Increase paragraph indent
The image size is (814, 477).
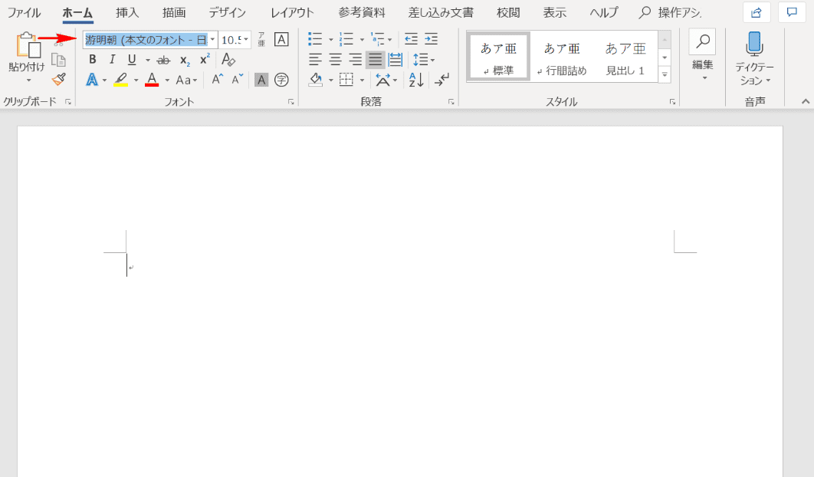(x=432, y=39)
